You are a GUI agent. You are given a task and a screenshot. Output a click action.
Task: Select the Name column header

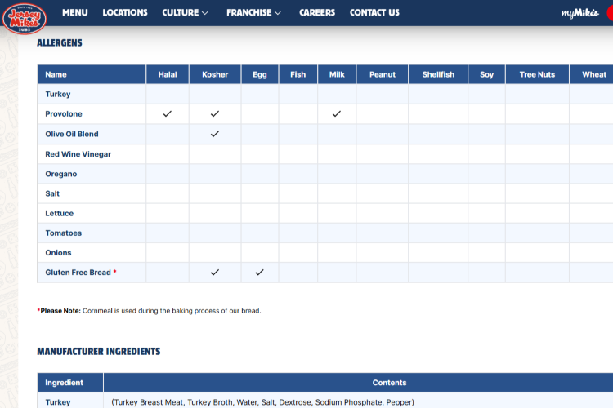pos(92,74)
